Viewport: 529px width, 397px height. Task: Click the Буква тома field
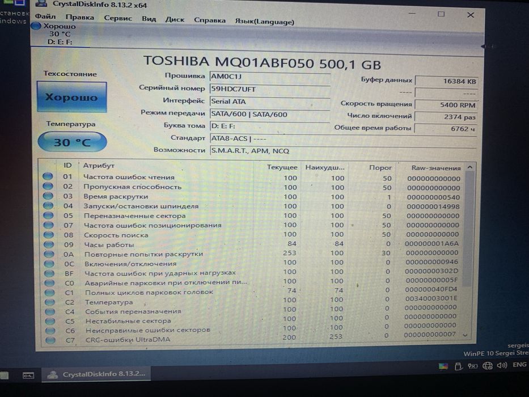270,126
